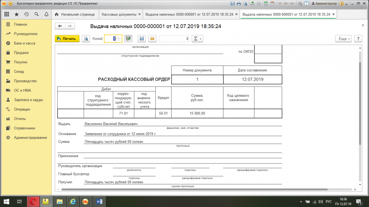This screenshot has width=369, height=207.
Task: Expand the sum Σ dropdown
Action: point(197,39)
